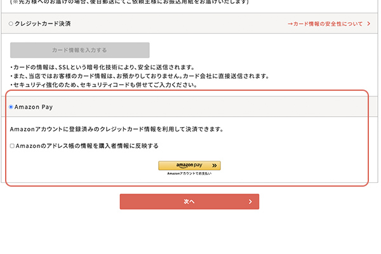Viewport: 381px width, 254px height.
Task: Tick the Amazon address book checkbox
Action: pos(12,145)
